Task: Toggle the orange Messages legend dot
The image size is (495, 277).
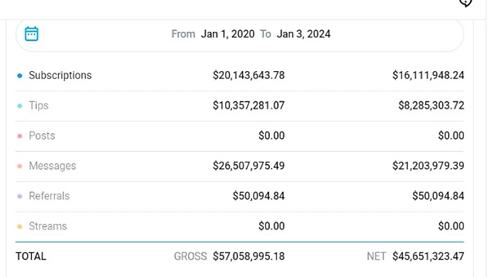Action: 20,166
